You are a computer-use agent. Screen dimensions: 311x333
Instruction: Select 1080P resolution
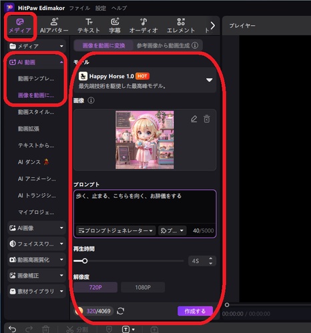143,288
